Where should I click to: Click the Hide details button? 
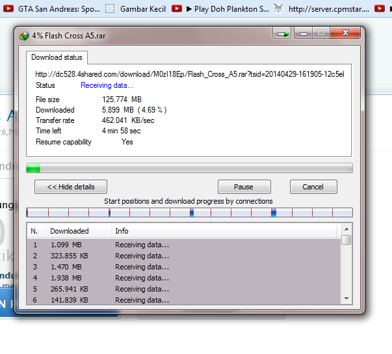pos(71,187)
